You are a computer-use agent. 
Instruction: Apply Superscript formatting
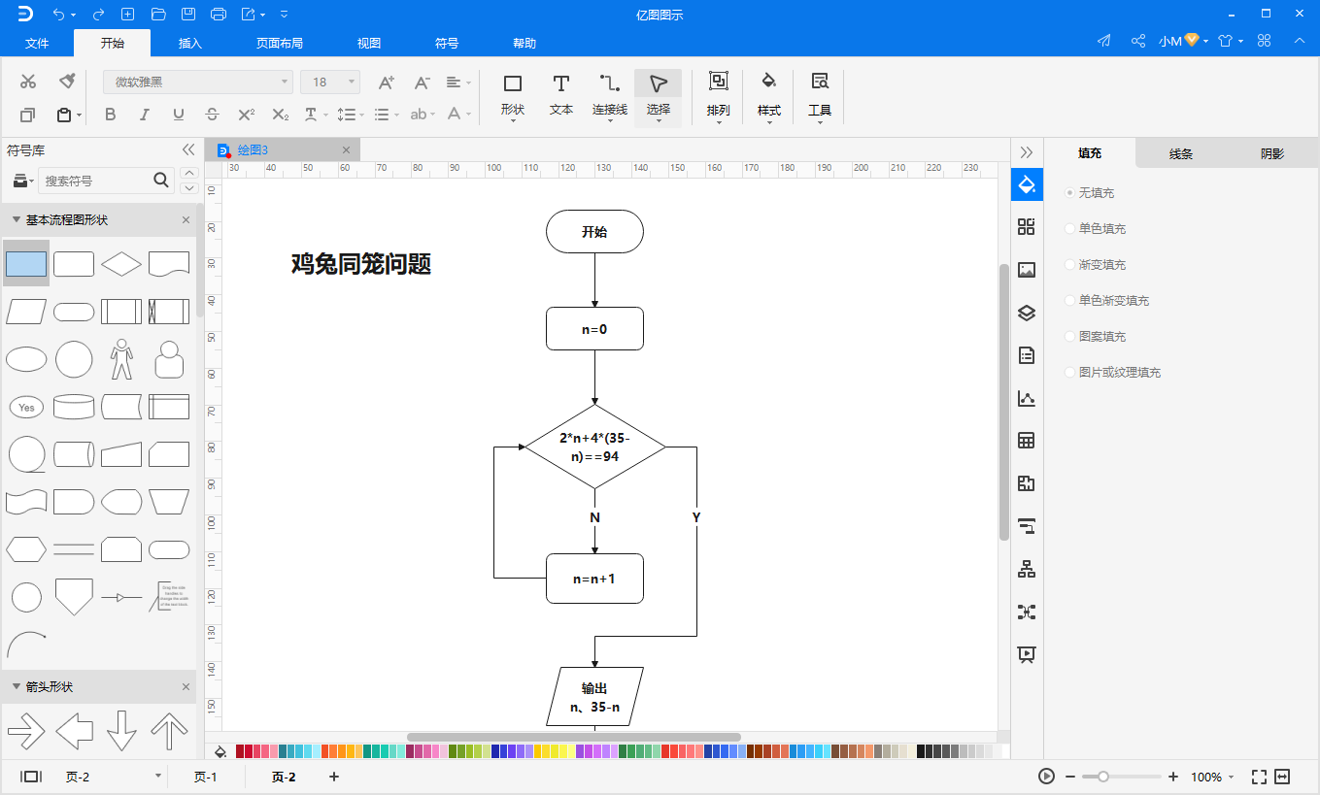point(247,115)
